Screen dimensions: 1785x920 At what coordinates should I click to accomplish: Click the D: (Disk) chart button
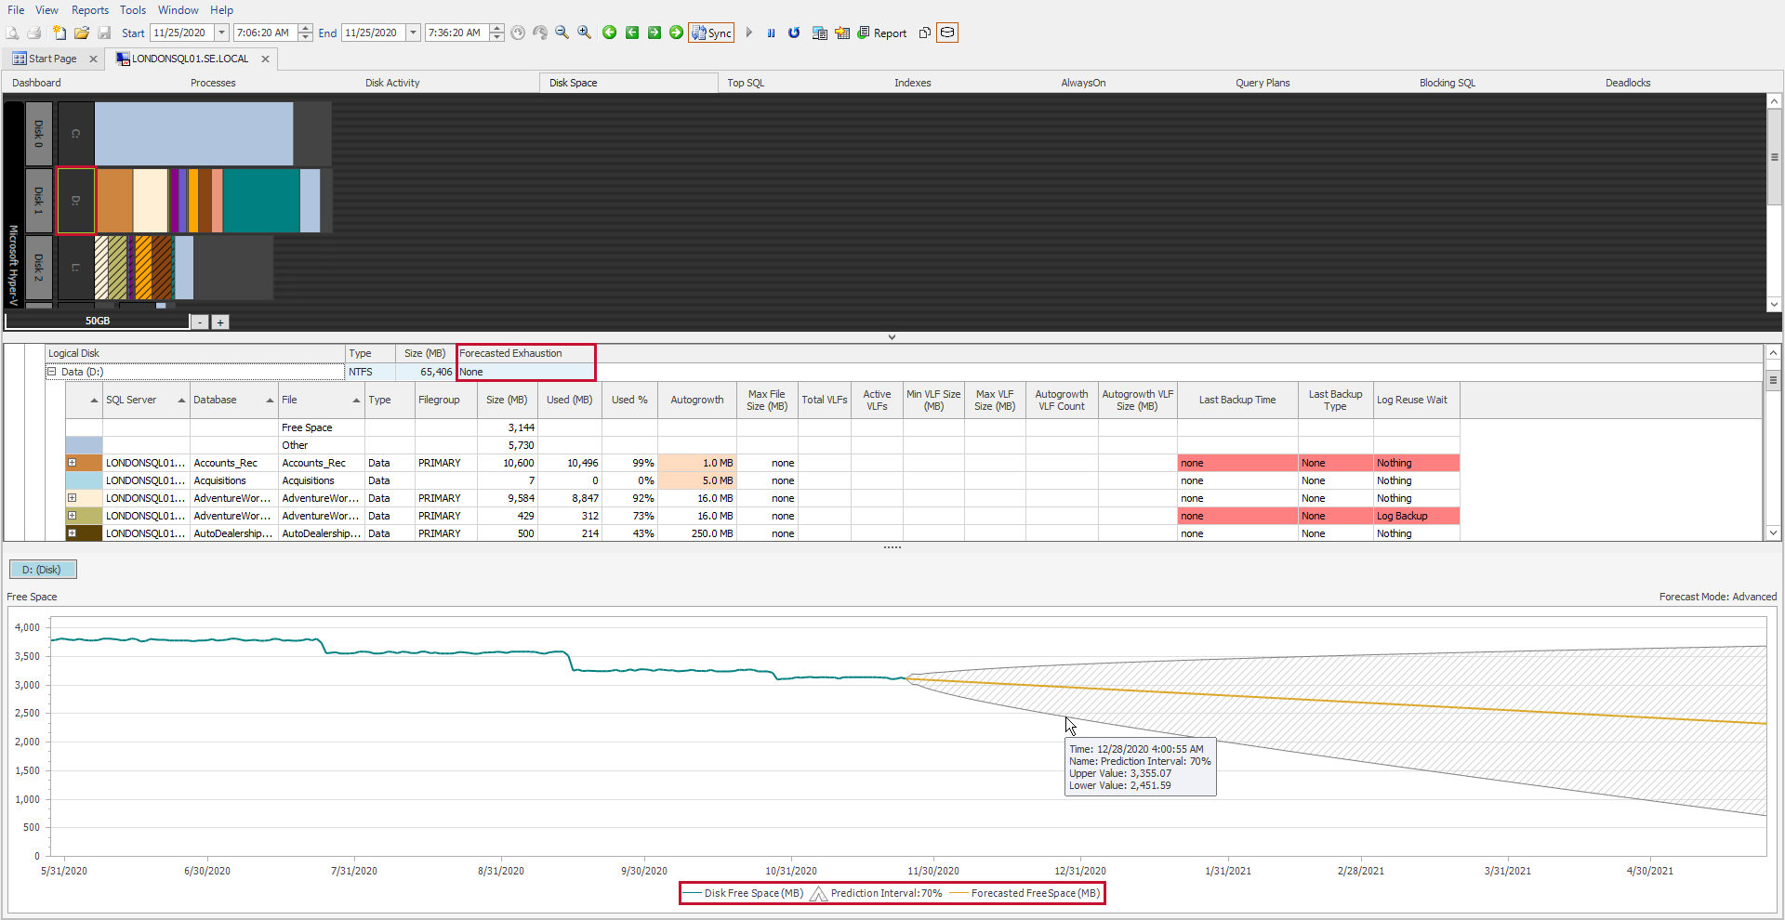pos(42,570)
